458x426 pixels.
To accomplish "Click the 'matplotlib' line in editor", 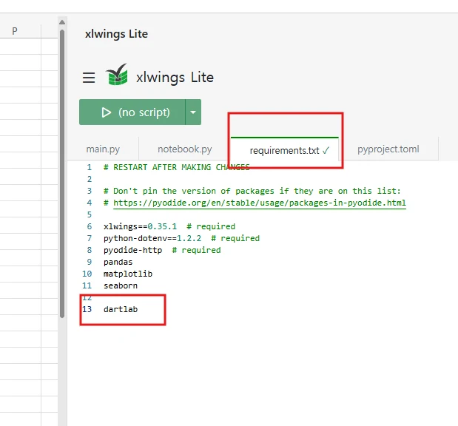I will click(128, 274).
